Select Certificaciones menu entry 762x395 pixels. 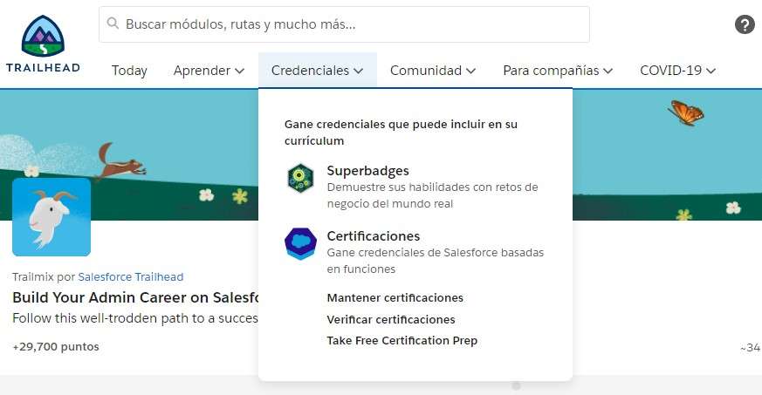[374, 235]
